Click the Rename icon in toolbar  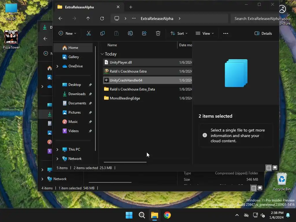[130, 34]
